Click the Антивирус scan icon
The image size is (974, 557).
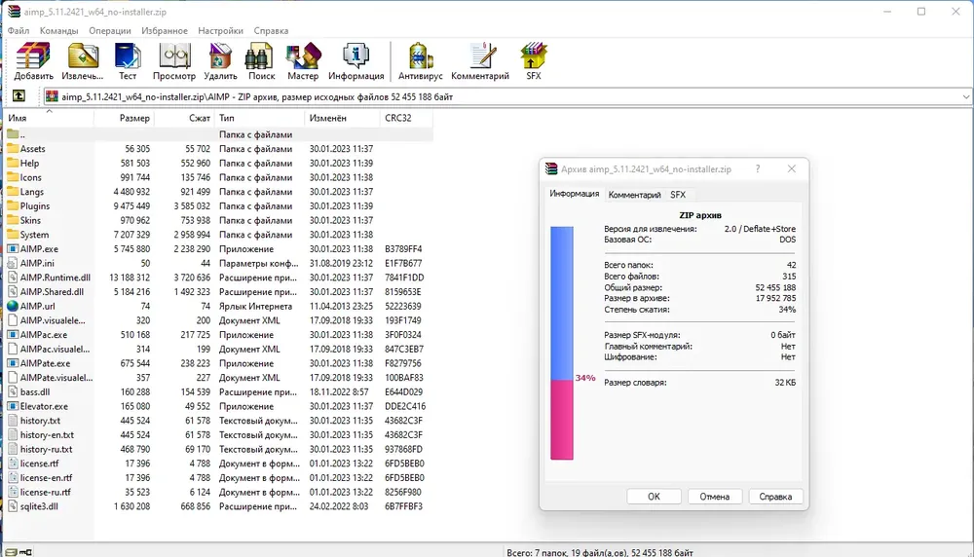tap(421, 60)
